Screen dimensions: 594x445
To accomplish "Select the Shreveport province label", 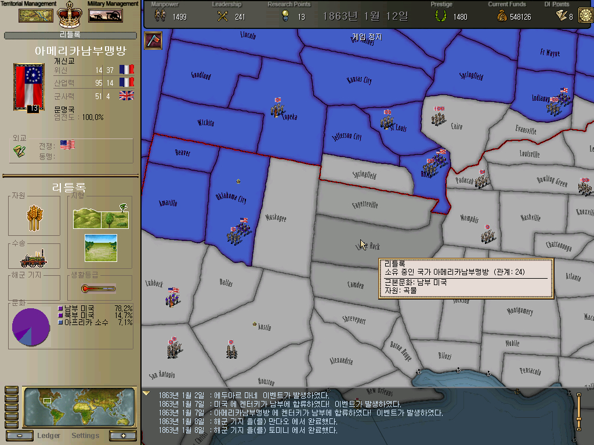I will [354, 319].
